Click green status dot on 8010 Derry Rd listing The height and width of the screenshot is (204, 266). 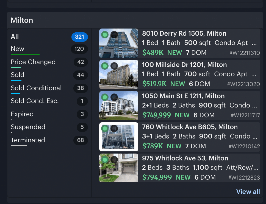(105, 35)
